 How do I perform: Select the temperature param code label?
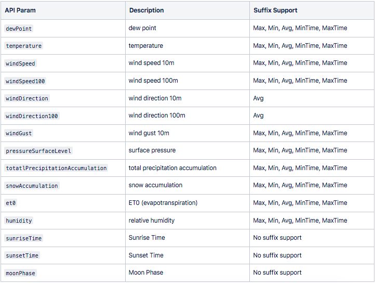coord(23,46)
